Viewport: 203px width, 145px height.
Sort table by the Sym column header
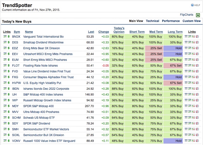(x=17, y=32)
